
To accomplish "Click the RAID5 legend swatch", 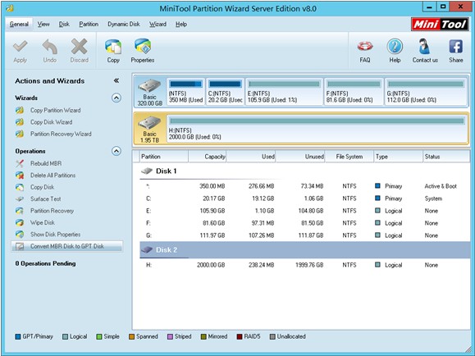I will (240, 336).
